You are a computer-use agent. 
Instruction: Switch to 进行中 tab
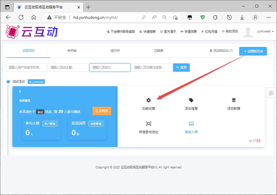pyautogui.click(x=115, y=51)
